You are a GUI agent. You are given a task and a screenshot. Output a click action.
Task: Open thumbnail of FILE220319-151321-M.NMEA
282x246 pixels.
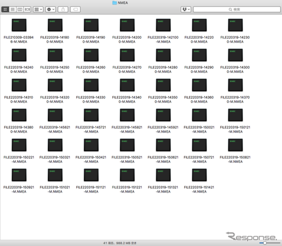point(163,175)
